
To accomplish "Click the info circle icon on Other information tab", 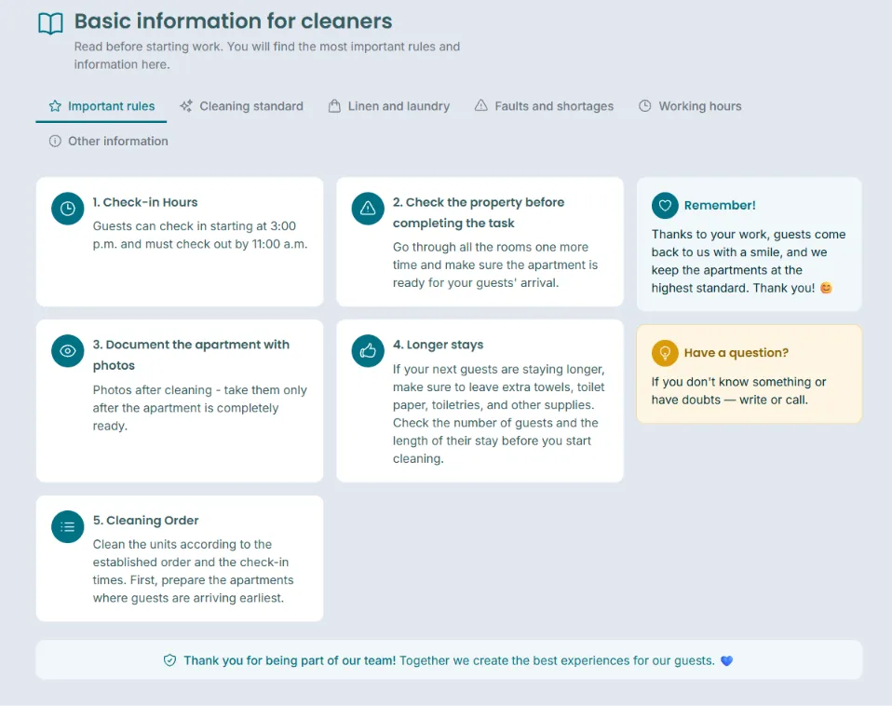I will (x=55, y=141).
